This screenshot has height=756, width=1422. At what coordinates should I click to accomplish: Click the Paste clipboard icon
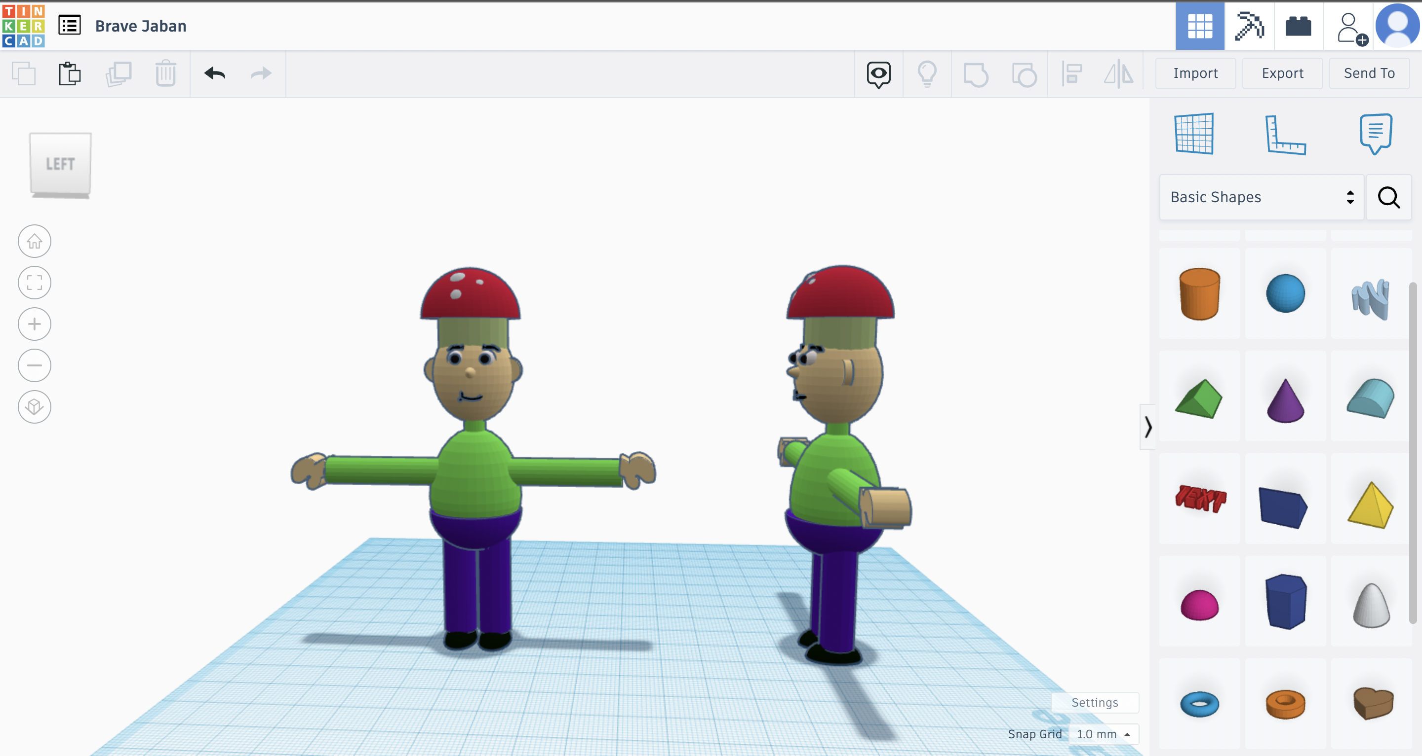(x=70, y=73)
